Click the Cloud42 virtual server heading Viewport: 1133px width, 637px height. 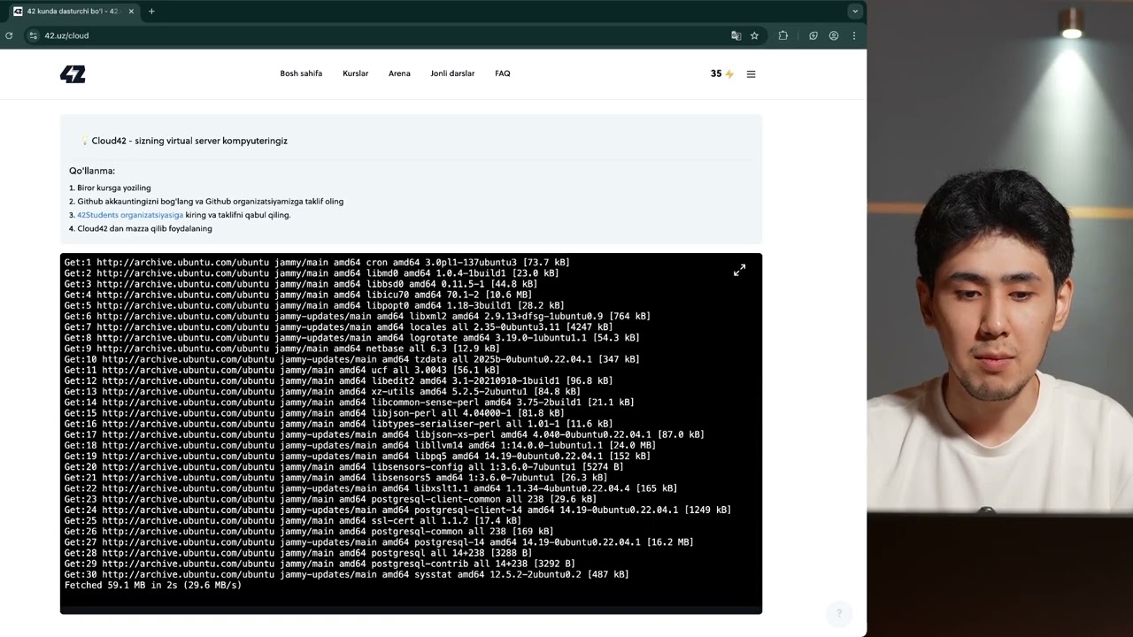point(189,141)
